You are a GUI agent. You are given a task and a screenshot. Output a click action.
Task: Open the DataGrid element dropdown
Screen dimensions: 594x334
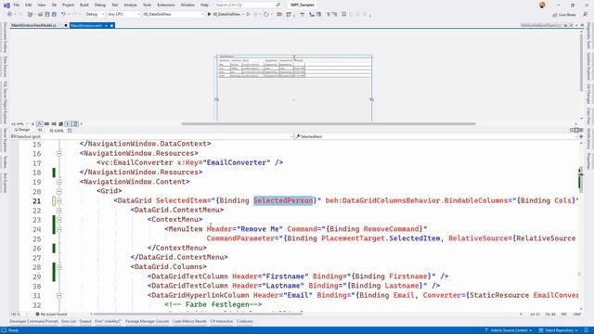tap(151, 136)
